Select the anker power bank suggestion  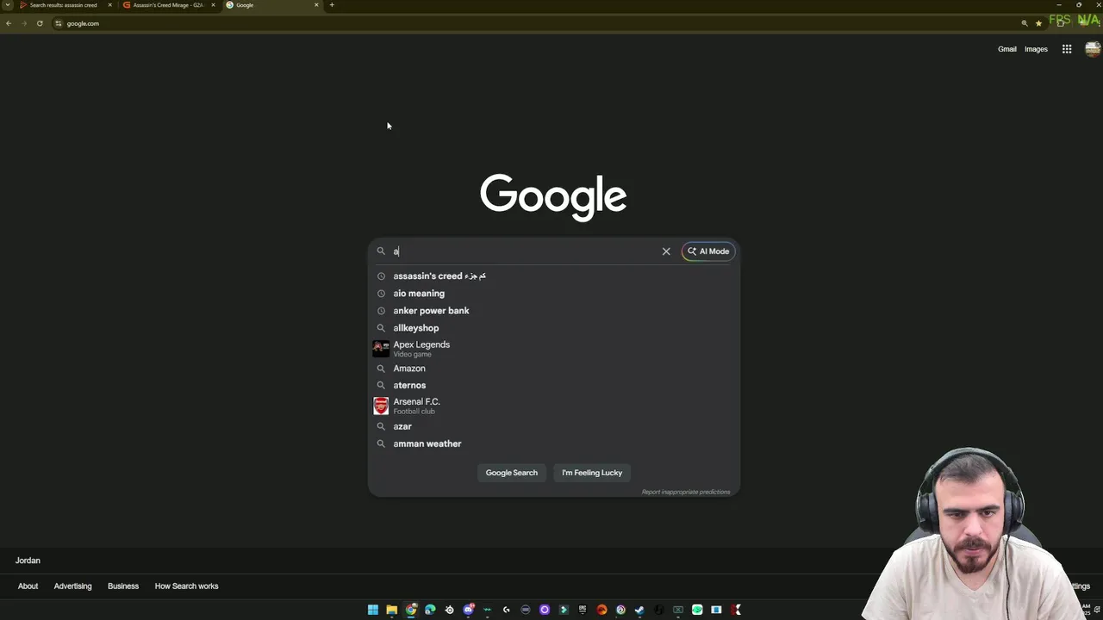(554, 311)
